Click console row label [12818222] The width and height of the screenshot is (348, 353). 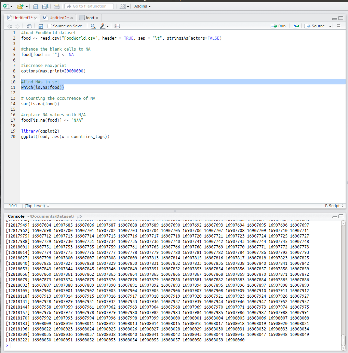[x=18, y=340]
